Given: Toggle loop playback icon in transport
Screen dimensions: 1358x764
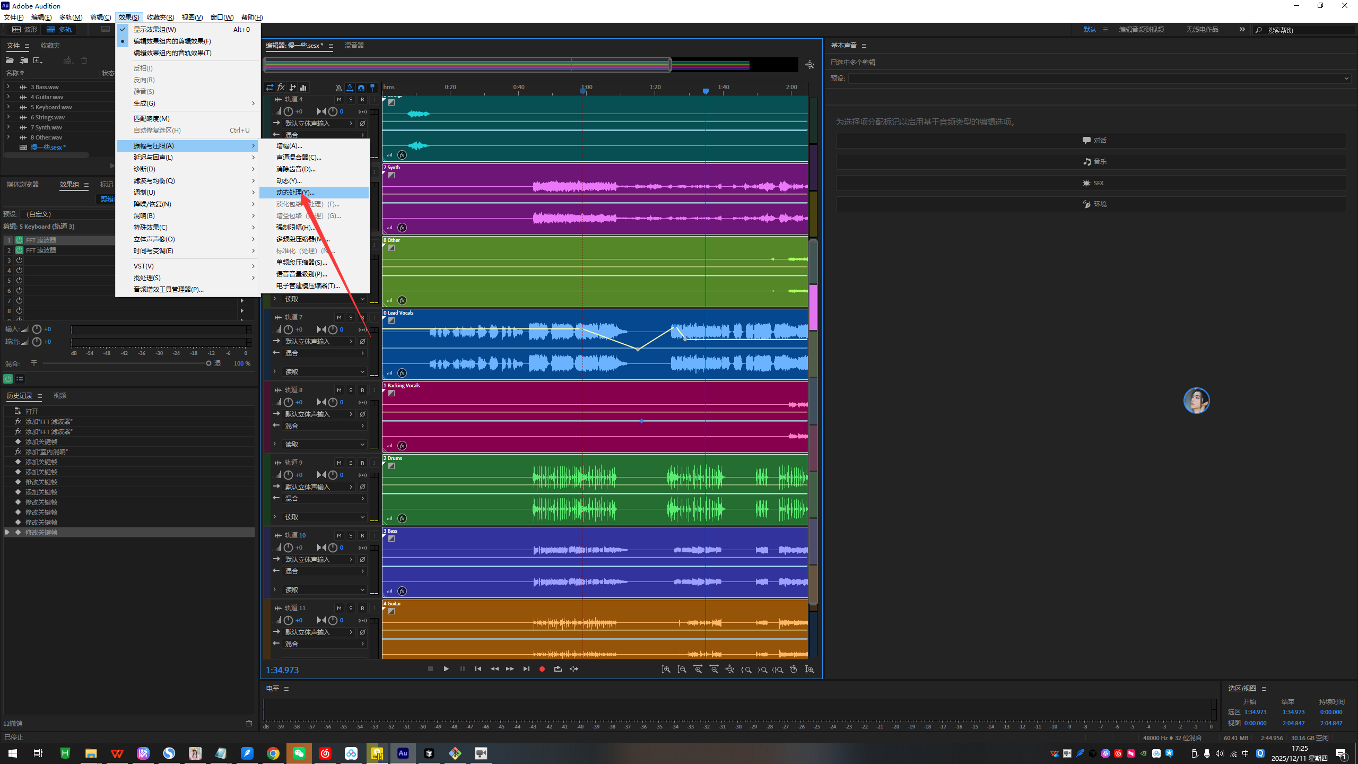Looking at the screenshot, I should (x=558, y=669).
